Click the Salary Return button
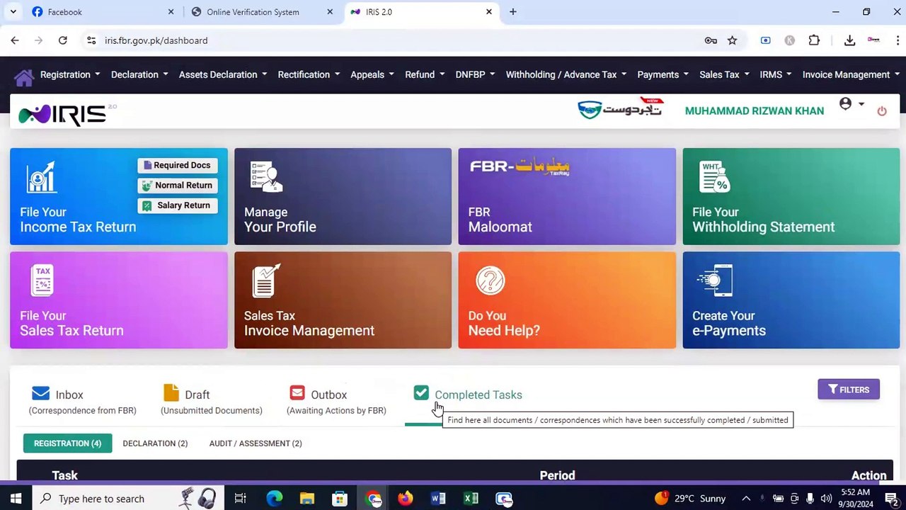The width and height of the screenshot is (906, 510). (x=178, y=205)
